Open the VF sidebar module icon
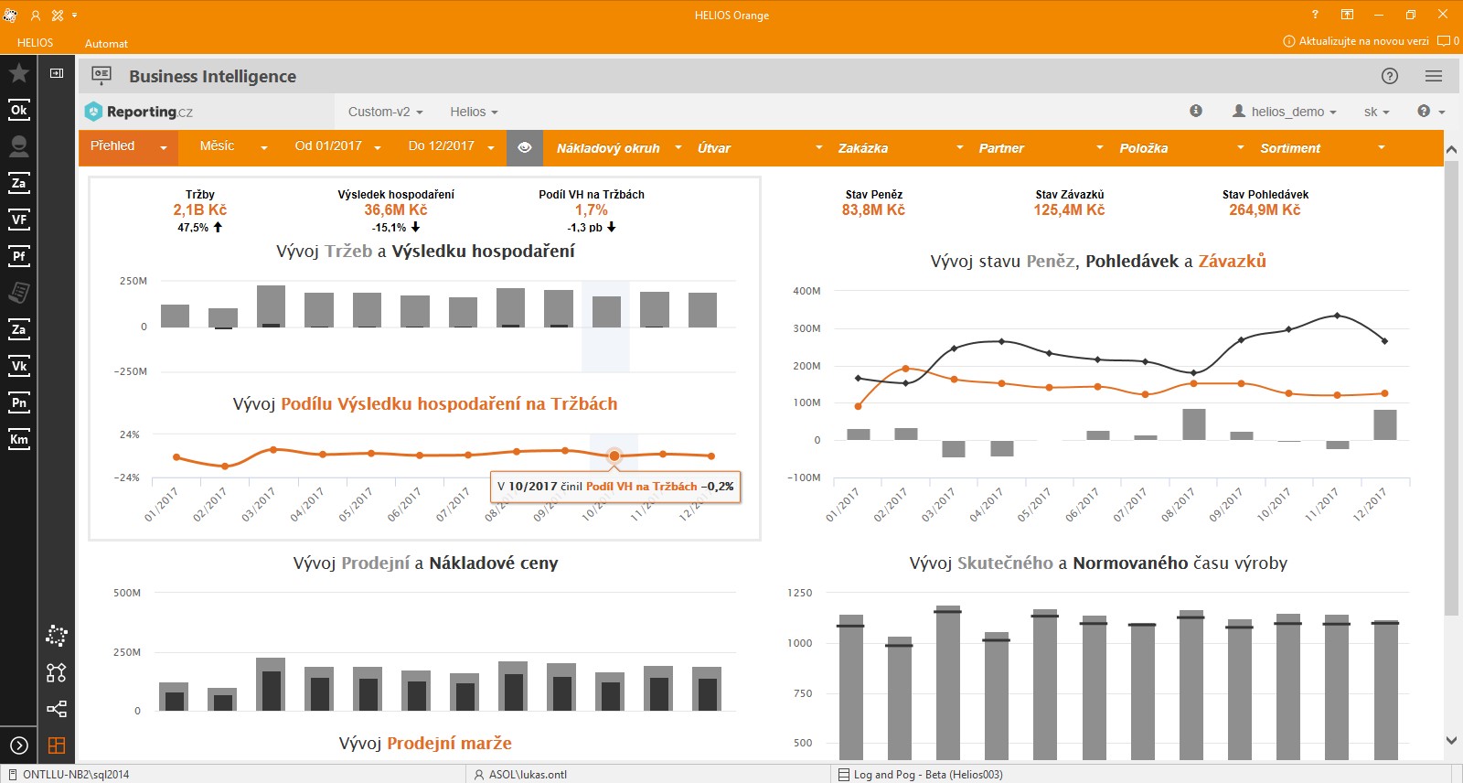Screen dimensions: 1463x783 pyautogui.click(x=18, y=220)
